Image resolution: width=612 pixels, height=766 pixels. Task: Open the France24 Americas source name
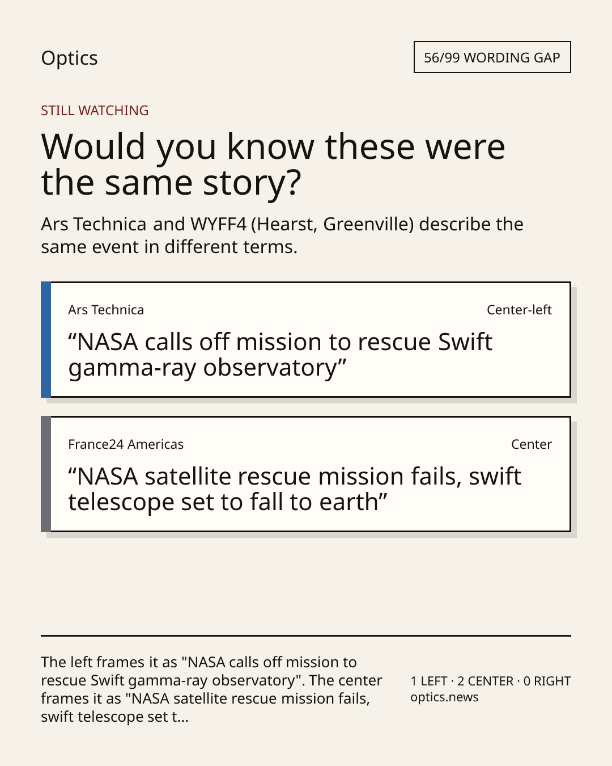pyautogui.click(x=126, y=444)
